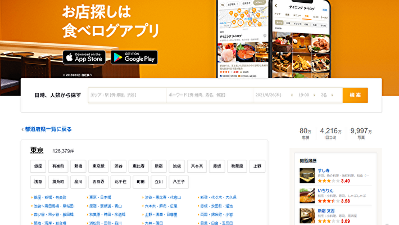399x225 pixels.
Task: Click the お店探しは食べログアプリ banner headline
Action: click(111, 22)
